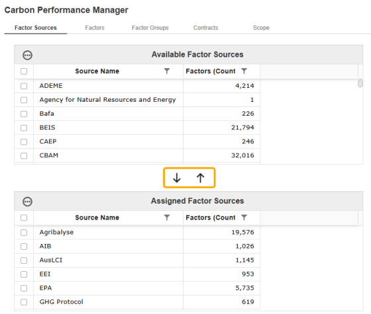Click the 21,794 factor count cell
Screen dimensions: 371x314
pyautogui.click(x=222, y=128)
